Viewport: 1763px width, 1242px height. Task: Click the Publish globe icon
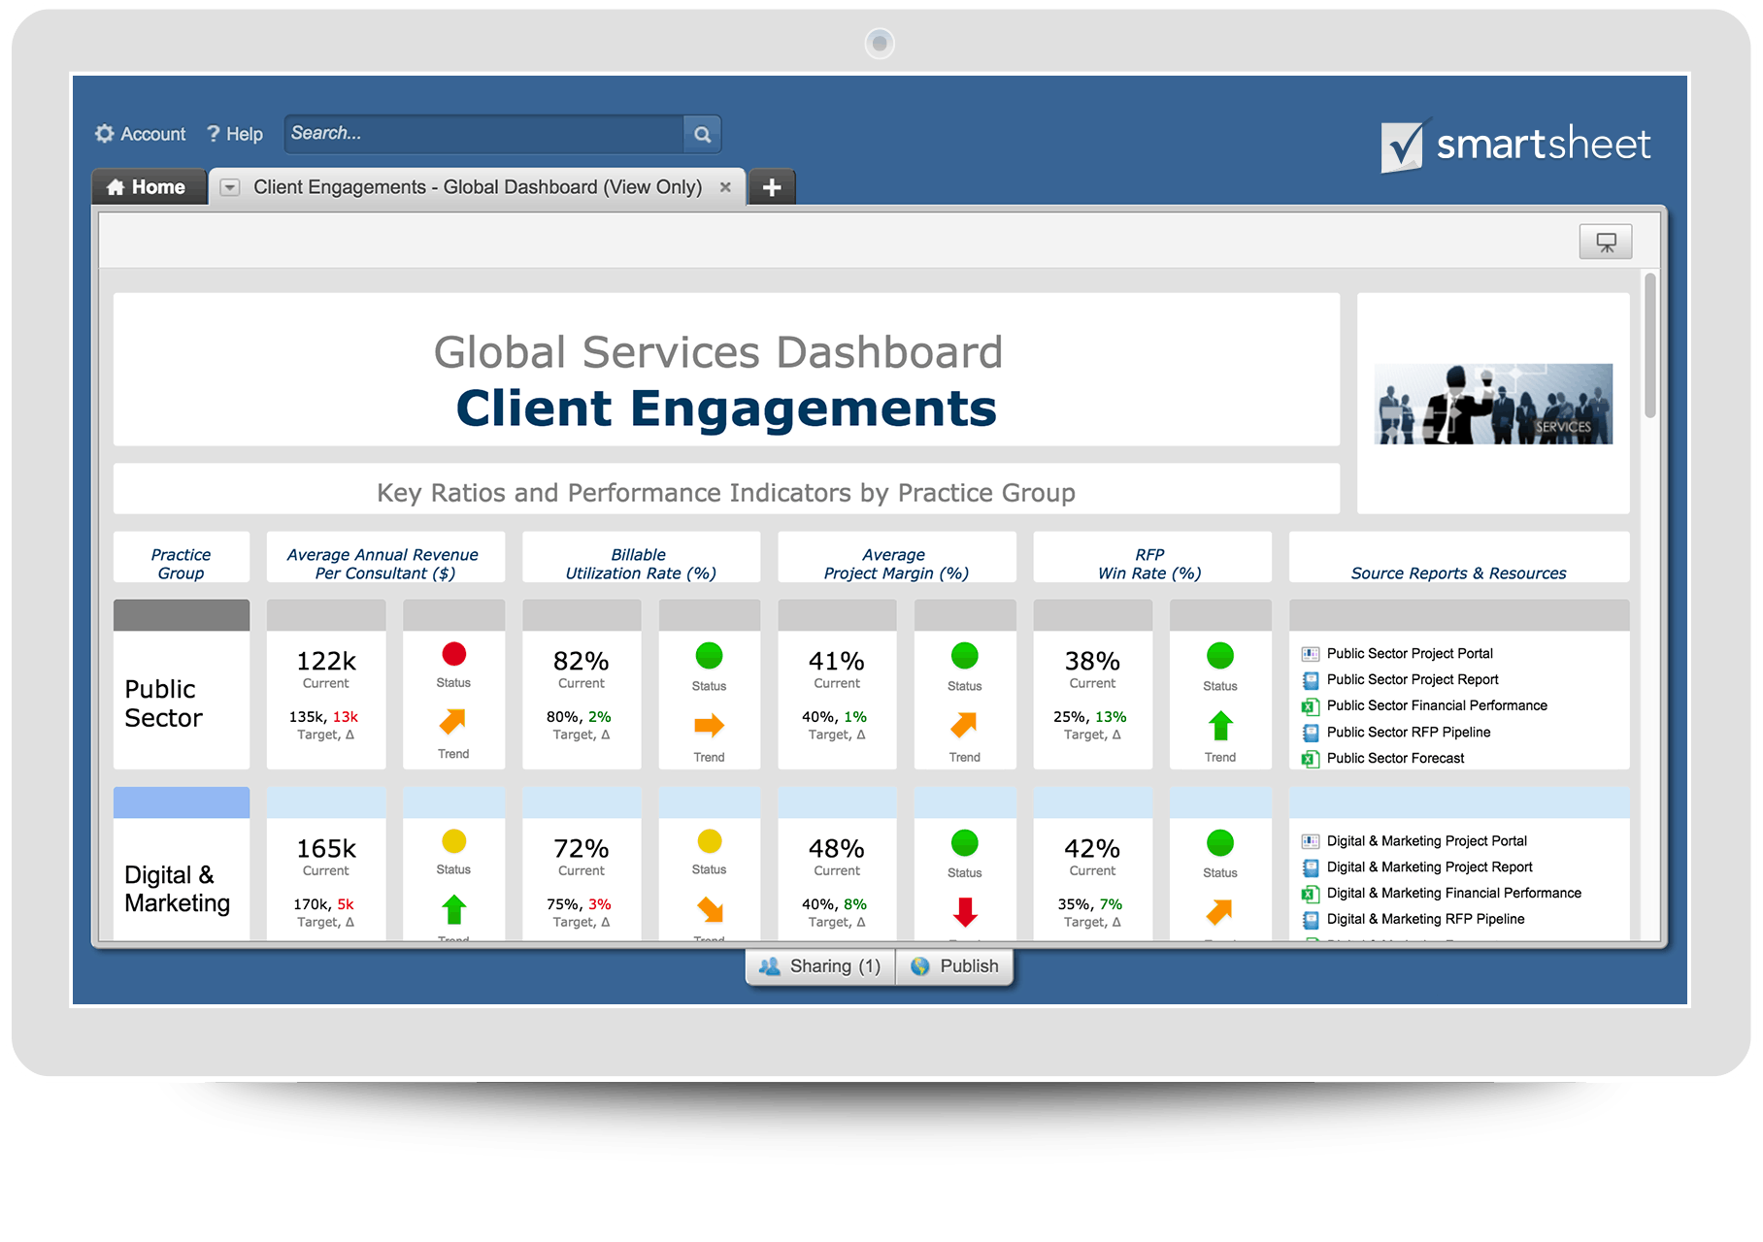click(x=918, y=965)
